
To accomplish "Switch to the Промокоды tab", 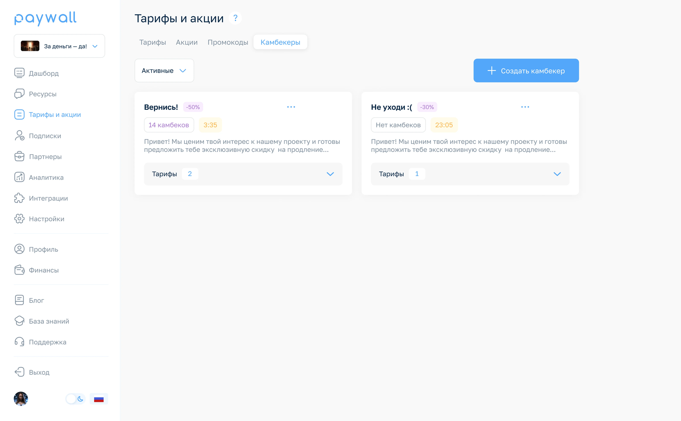I will pos(228,42).
